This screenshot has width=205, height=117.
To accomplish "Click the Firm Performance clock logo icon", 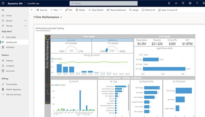I will pos(48,38).
